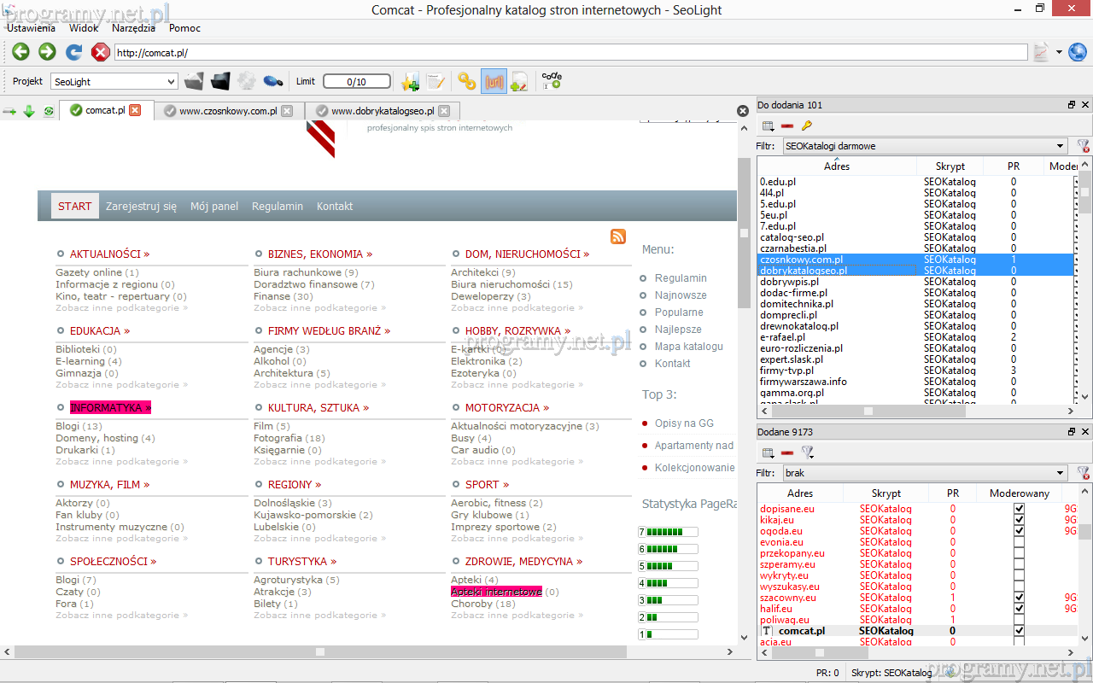
Task: Toggle the orange [url] toolbar button
Action: click(x=494, y=81)
